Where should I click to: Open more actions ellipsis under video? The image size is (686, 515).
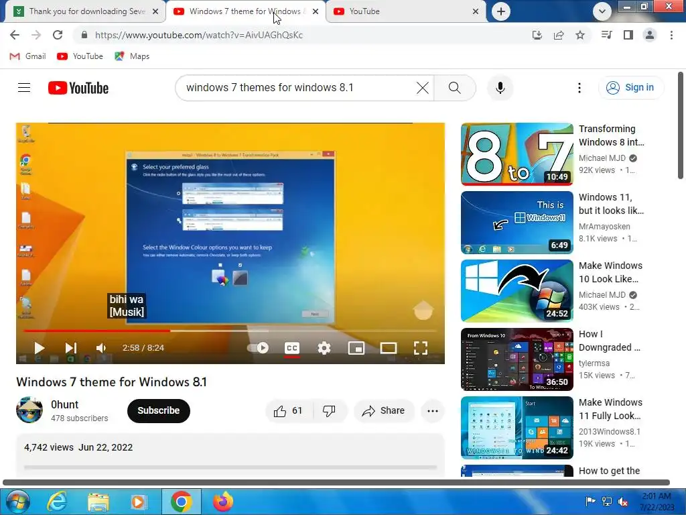(433, 411)
